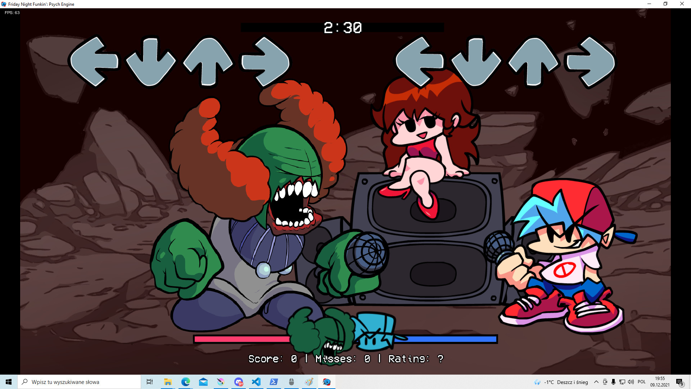Open the volume control tray icon
691x389 pixels.
631,382
